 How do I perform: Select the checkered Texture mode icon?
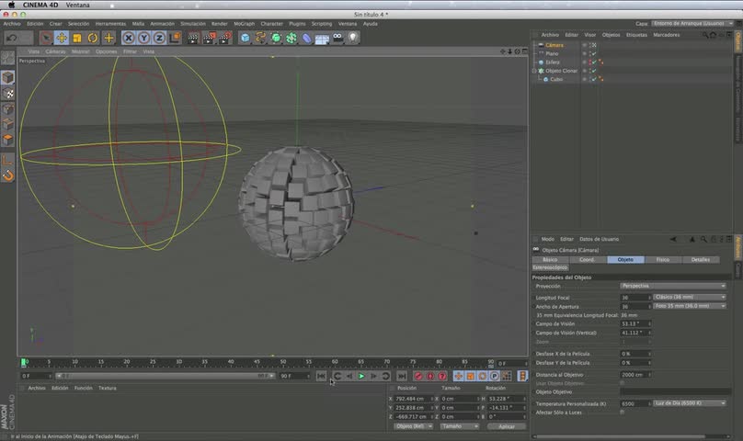click(8, 94)
